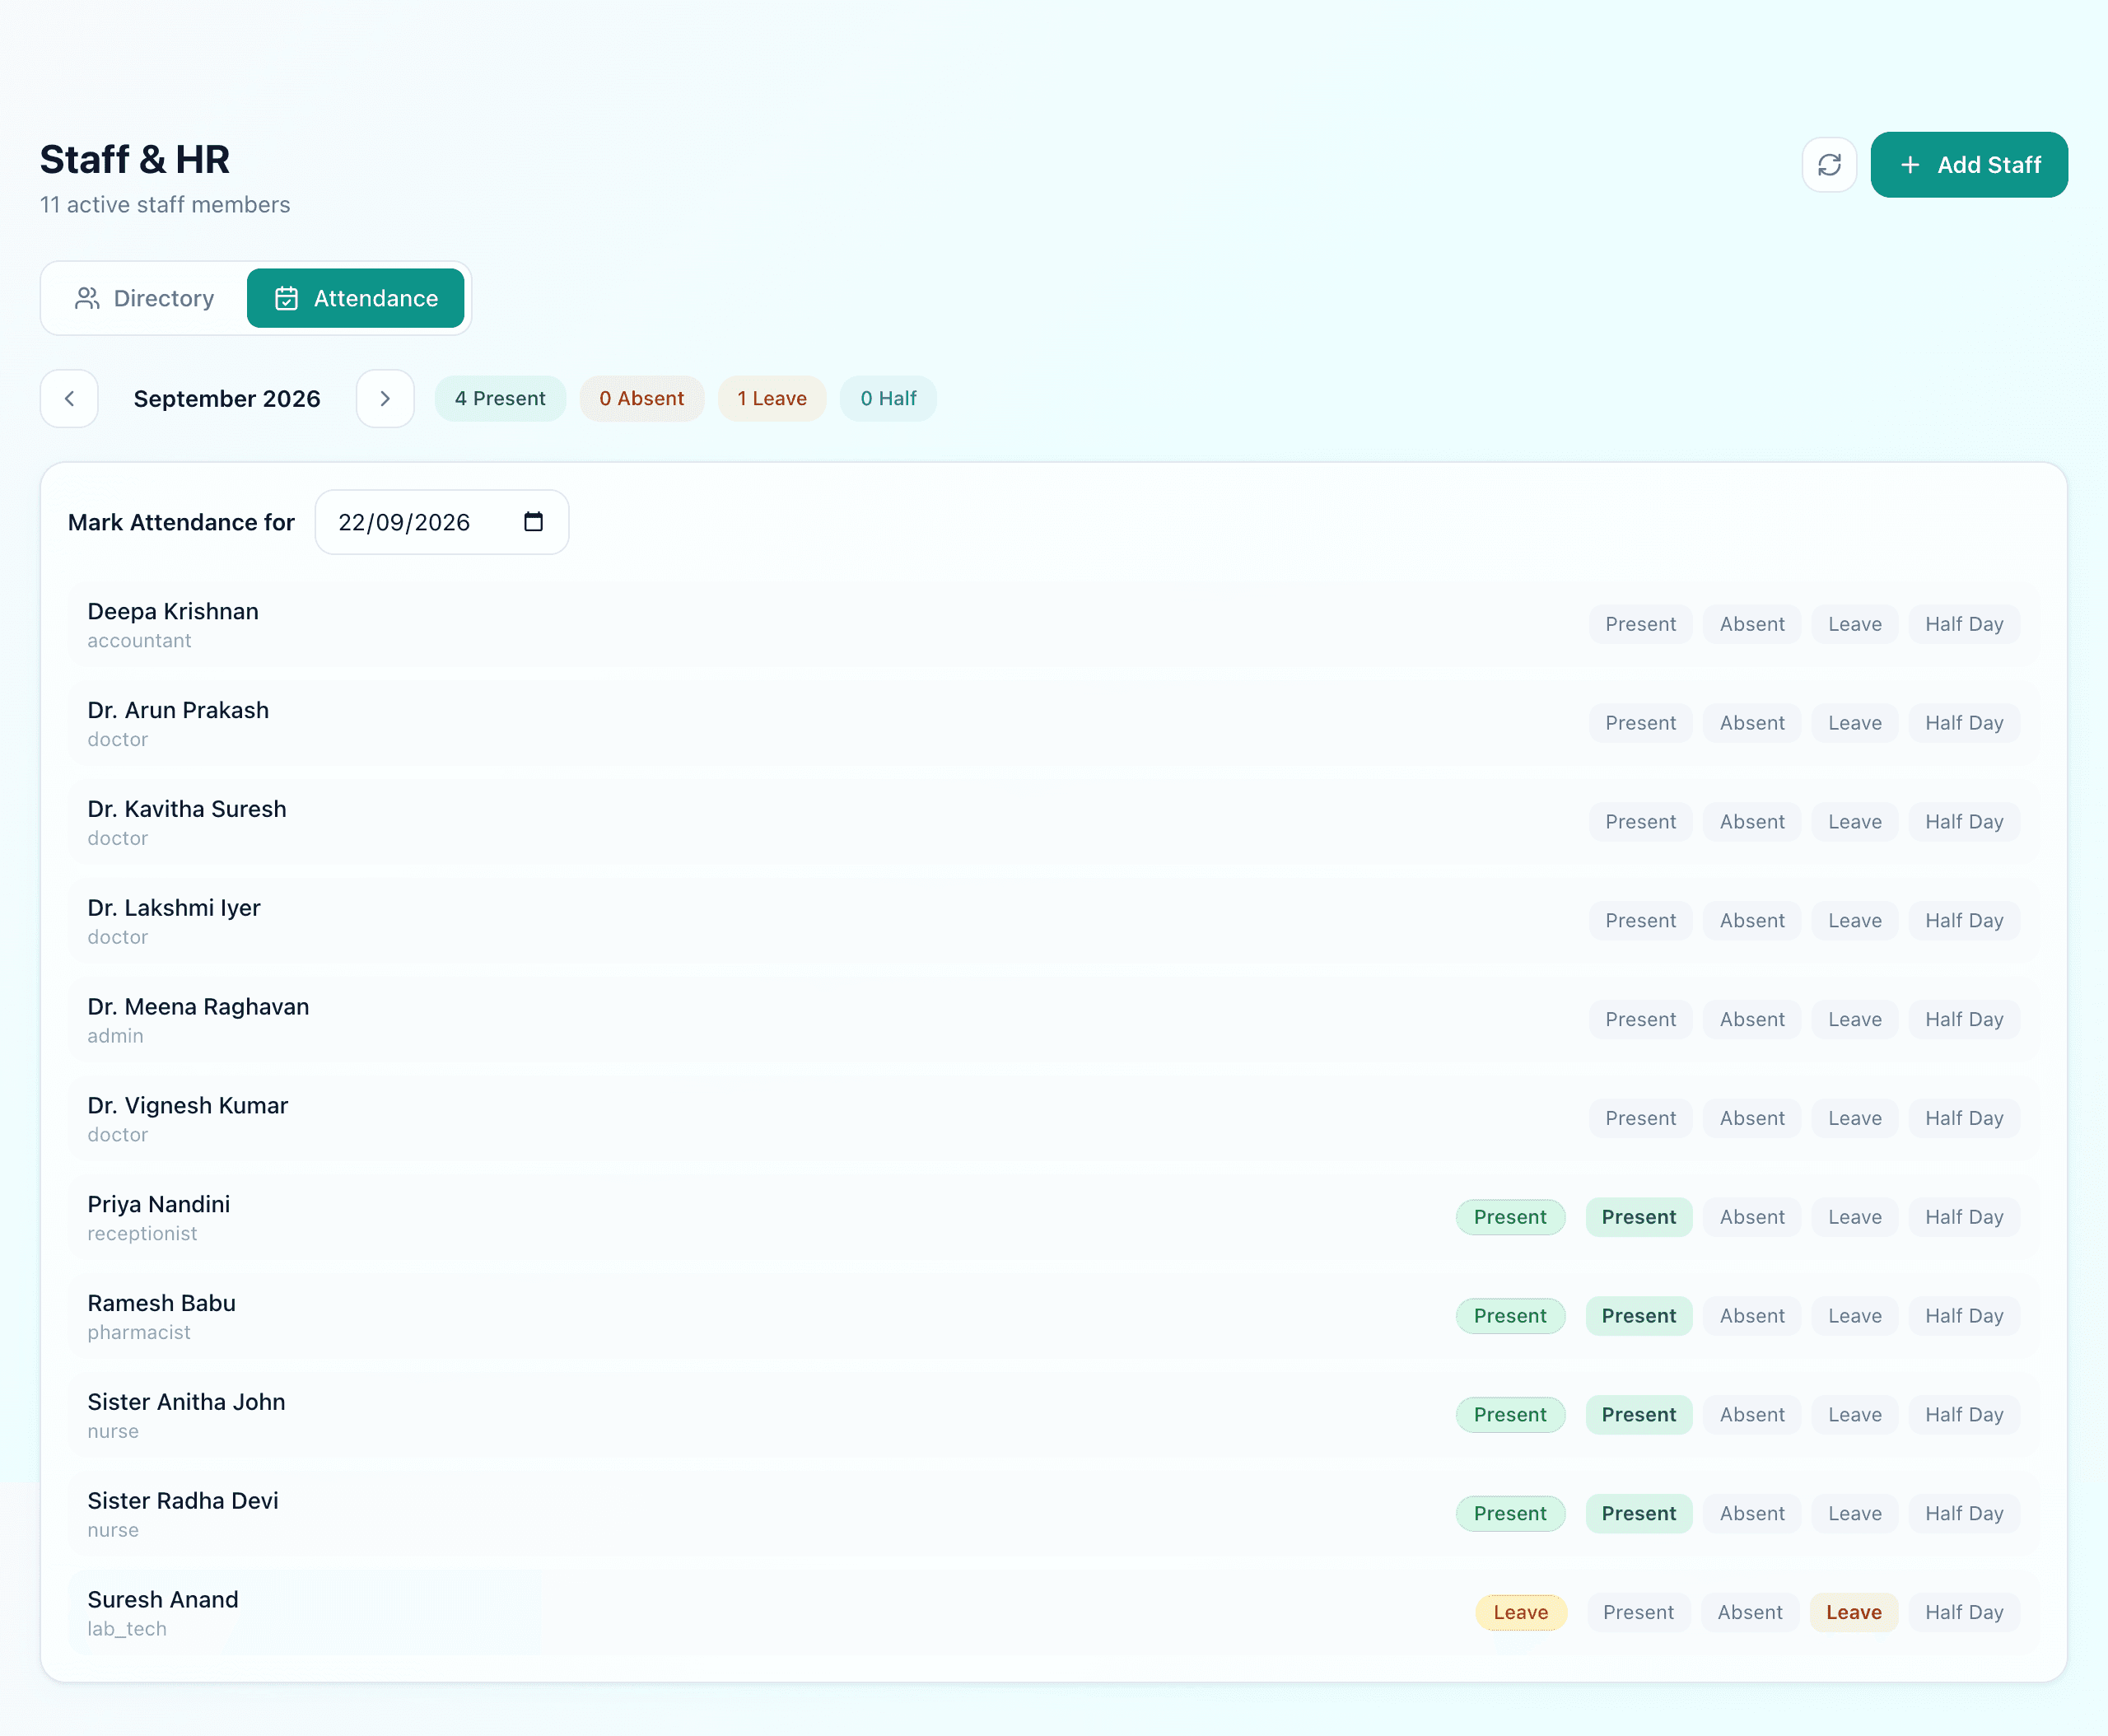Image resolution: width=2108 pixels, height=1736 pixels.
Task: Set Dr. Vignesh Kumar to Leave
Action: [x=1855, y=1119]
